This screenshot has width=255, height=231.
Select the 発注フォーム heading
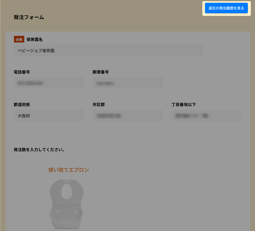tap(29, 17)
